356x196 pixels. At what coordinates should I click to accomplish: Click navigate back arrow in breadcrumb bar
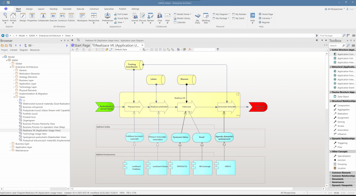click(x=3, y=36)
